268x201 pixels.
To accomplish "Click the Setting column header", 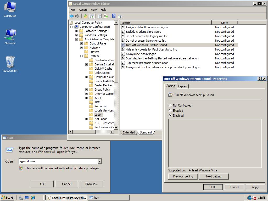I will pyautogui.click(x=166, y=23).
